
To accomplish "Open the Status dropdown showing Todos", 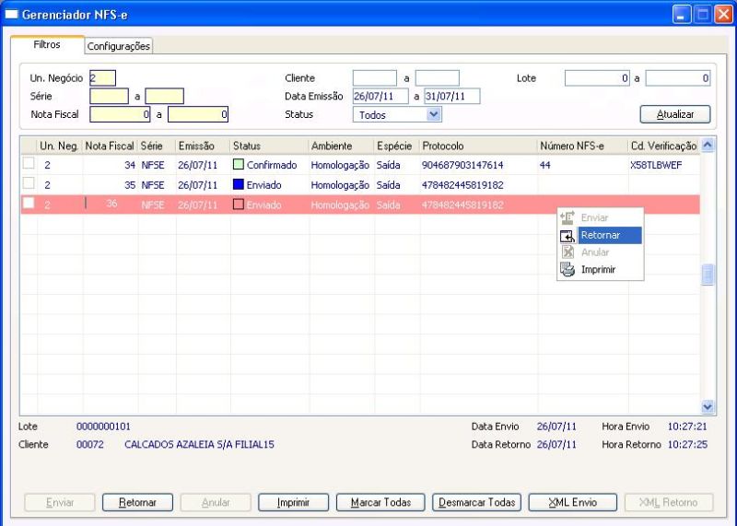I will 434,114.
